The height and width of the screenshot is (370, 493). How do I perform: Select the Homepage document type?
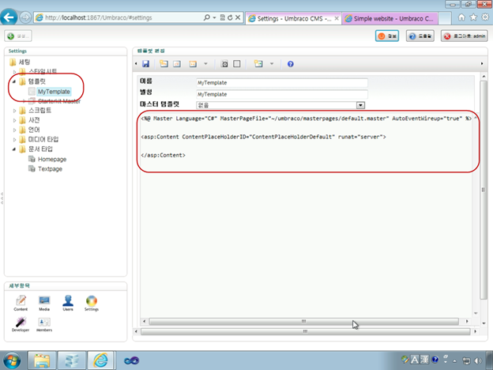point(52,159)
